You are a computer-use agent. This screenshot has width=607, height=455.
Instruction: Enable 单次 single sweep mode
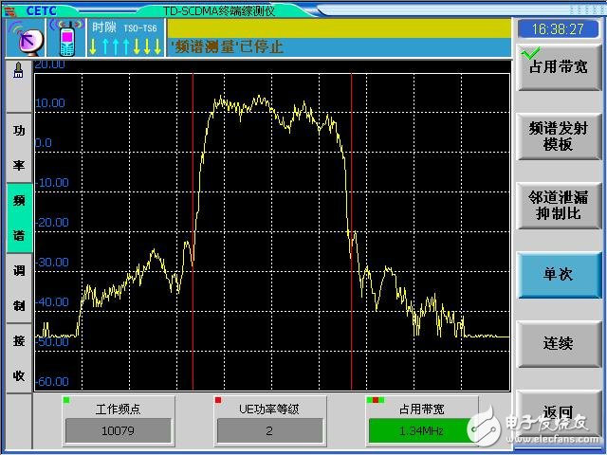[558, 275]
